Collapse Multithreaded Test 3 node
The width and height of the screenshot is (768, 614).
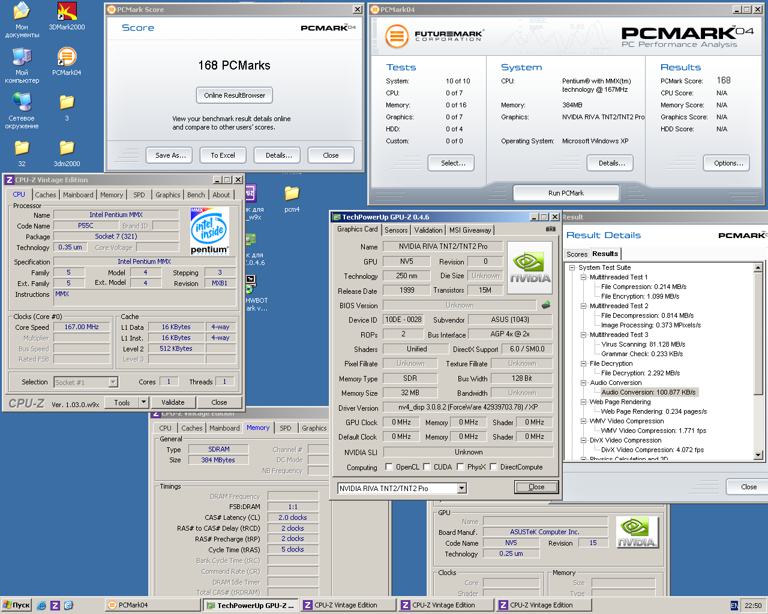(583, 335)
